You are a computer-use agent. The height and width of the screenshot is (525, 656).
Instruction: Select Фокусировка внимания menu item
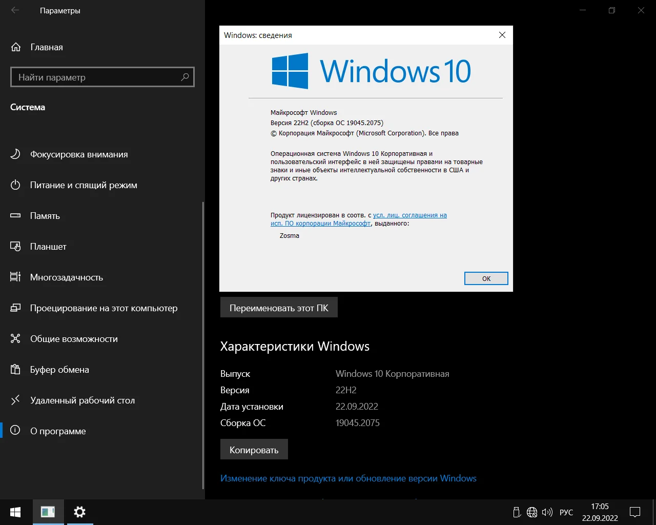coord(101,154)
